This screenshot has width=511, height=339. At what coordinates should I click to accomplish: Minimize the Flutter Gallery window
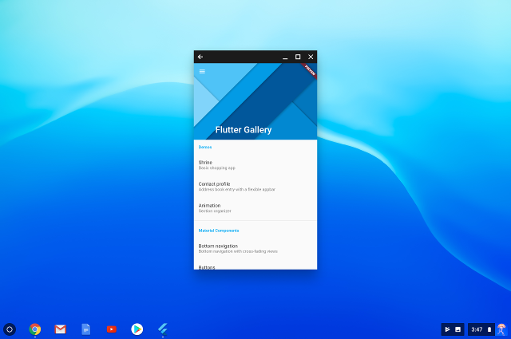[x=285, y=57]
